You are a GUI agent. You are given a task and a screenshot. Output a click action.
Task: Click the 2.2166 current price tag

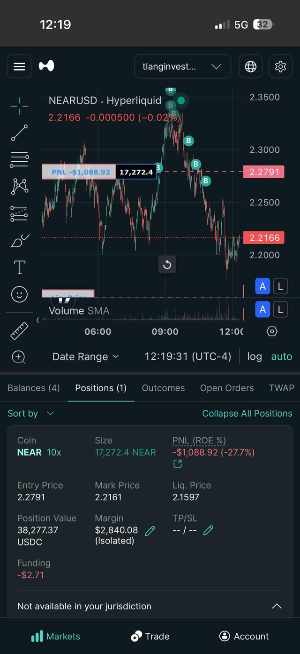click(263, 238)
